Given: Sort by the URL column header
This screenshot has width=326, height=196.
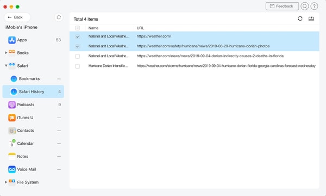Looking at the screenshot, I should pos(140,28).
